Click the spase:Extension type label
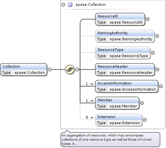The image size is (166, 148). 125,123
